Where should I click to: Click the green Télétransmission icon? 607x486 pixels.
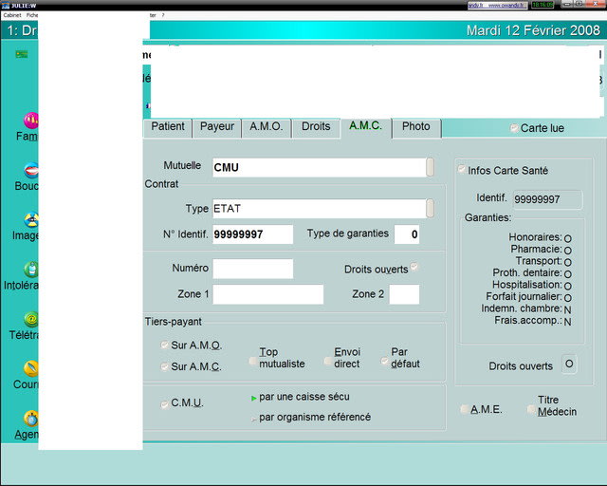click(x=30, y=320)
